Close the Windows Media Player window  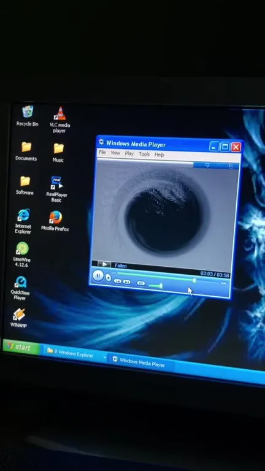[236, 147]
